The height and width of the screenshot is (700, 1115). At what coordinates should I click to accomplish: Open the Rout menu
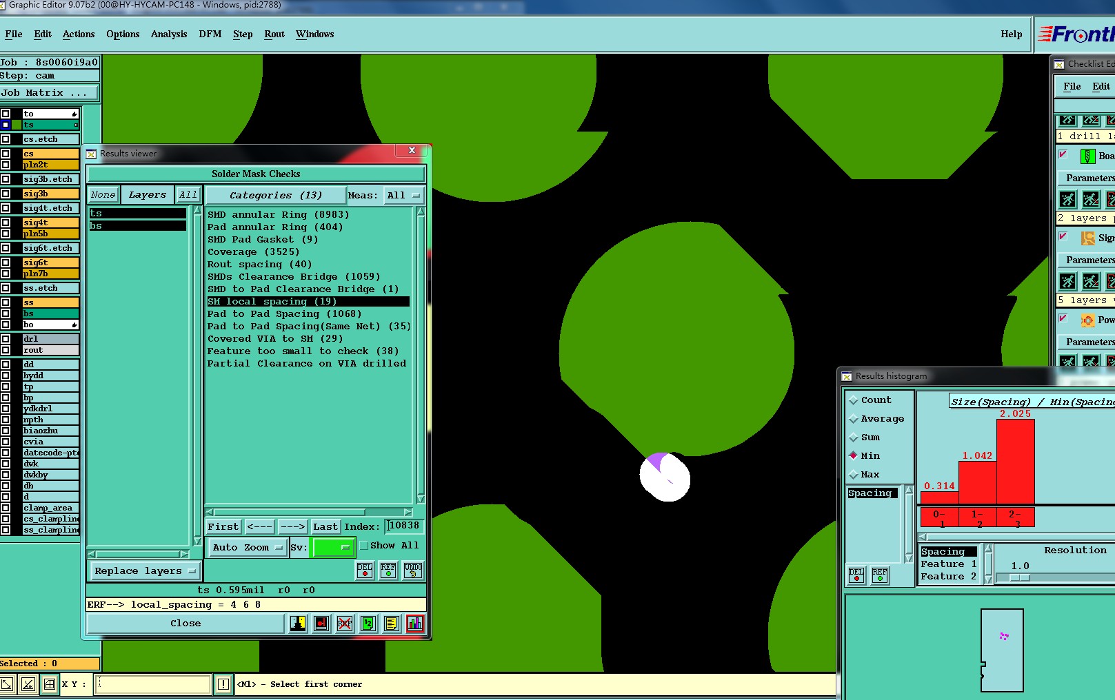(x=274, y=34)
